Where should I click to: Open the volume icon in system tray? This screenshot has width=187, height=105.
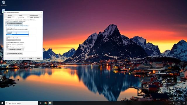[171, 103]
